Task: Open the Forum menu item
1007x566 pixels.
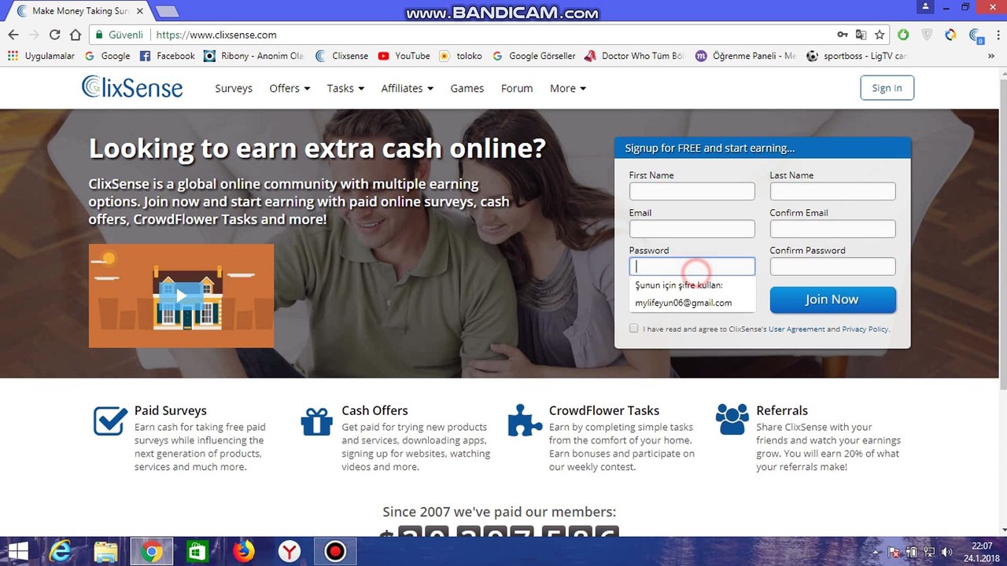Action: point(517,88)
